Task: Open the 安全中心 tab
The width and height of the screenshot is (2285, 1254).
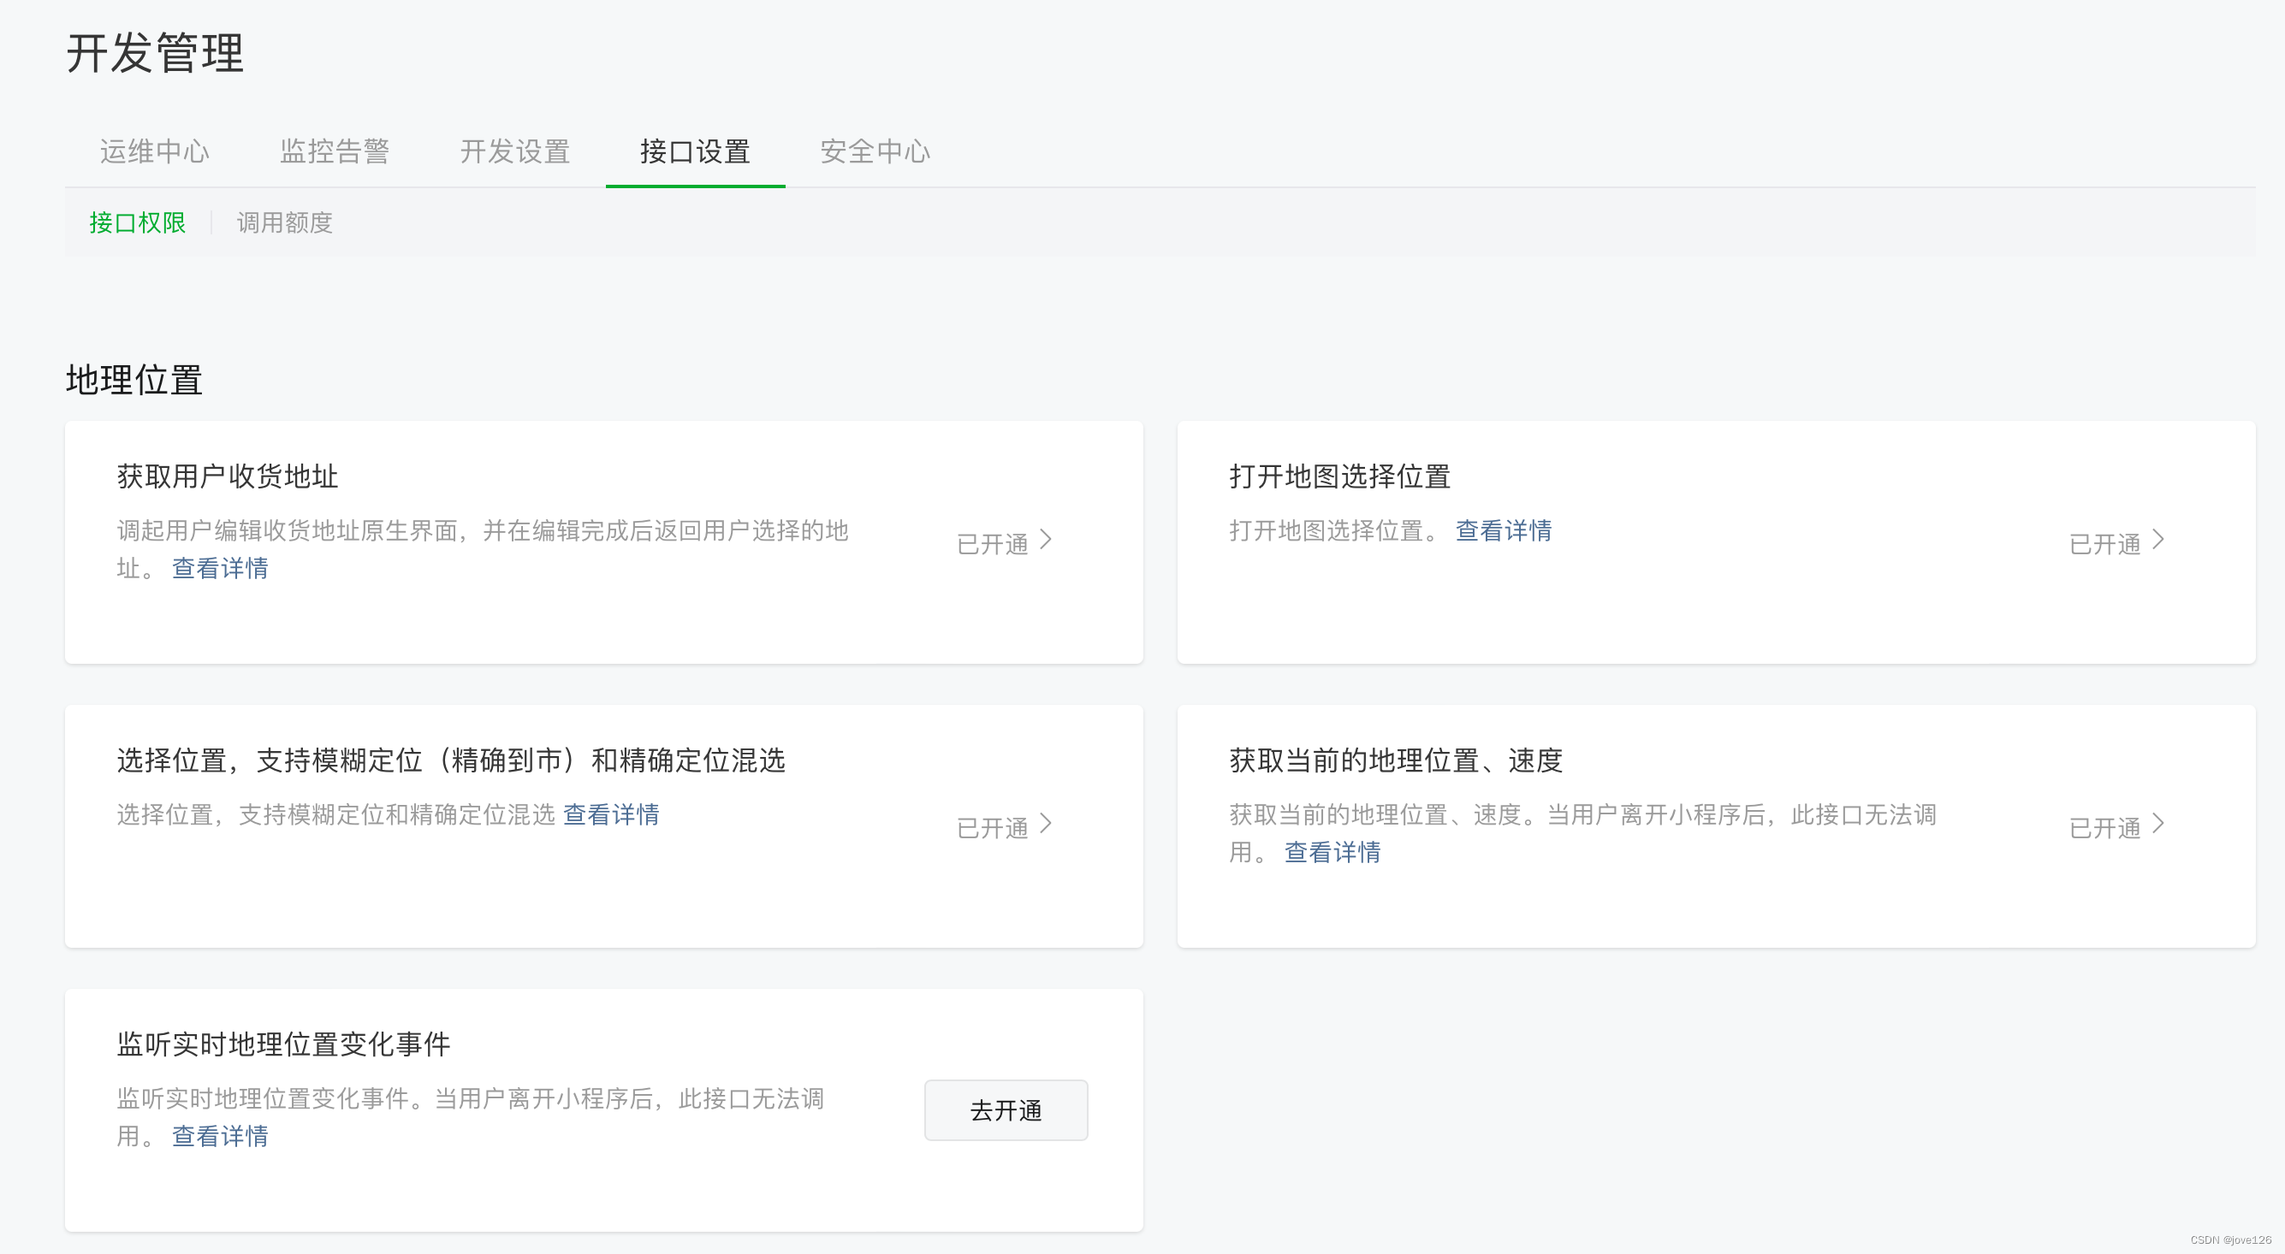Action: pyautogui.click(x=875, y=151)
